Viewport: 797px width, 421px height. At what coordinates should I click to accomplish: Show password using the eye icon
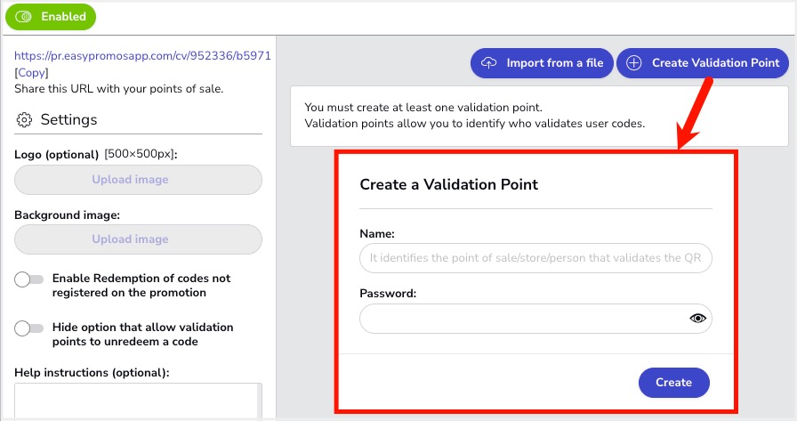[x=697, y=319]
